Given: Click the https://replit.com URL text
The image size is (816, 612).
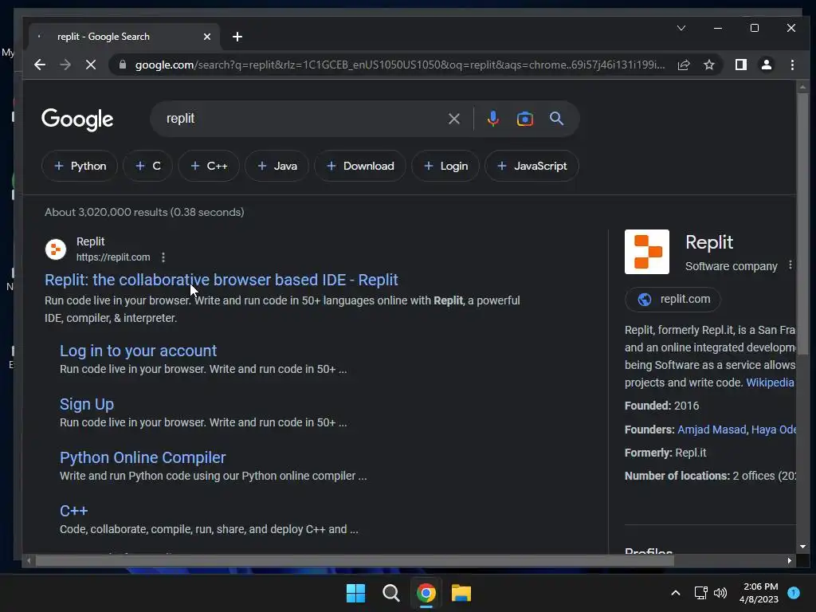Looking at the screenshot, I should point(113,257).
